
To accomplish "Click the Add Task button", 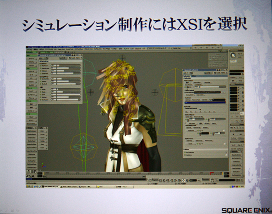I will click(x=188, y=100).
